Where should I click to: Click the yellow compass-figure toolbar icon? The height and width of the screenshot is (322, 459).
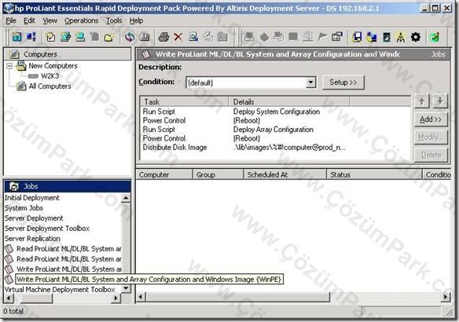point(401,37)
